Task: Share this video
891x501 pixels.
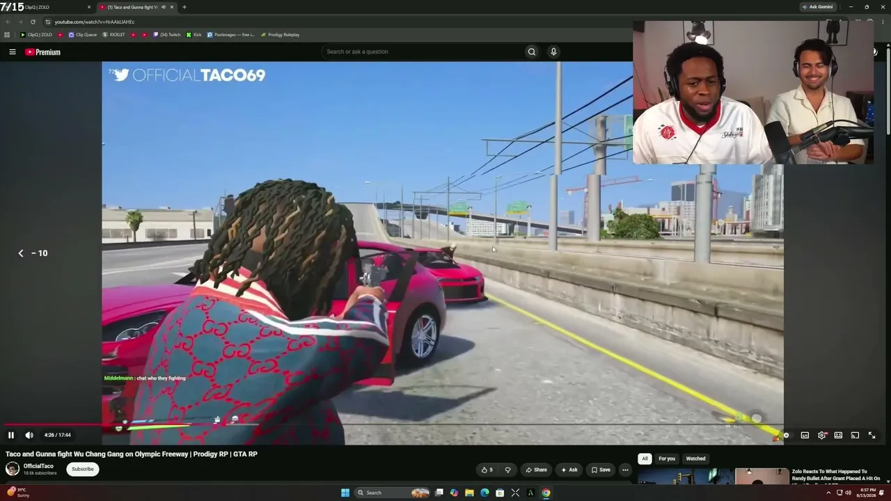Action: click(x=536, y=470)
